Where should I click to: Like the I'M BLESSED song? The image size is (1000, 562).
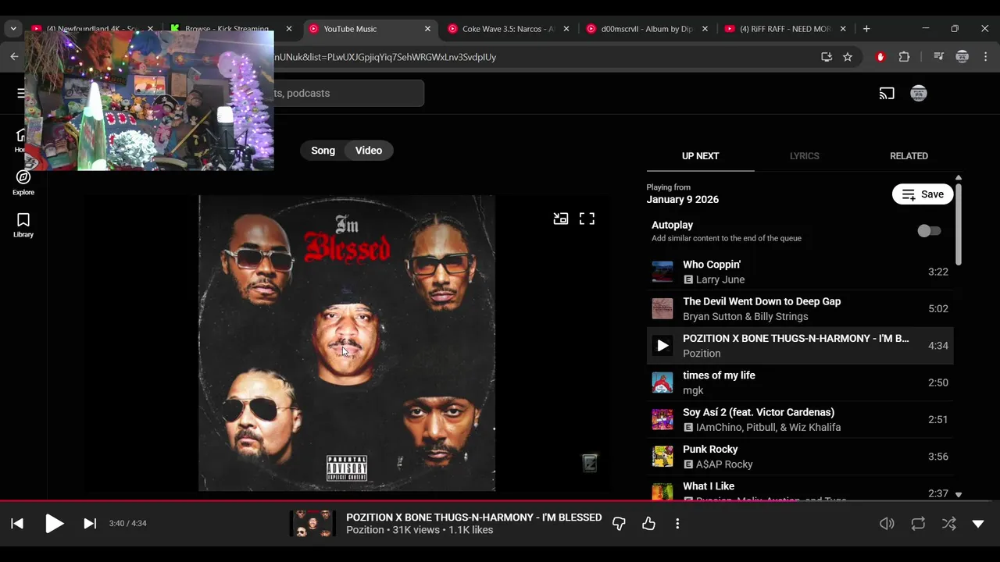(648, 524)
